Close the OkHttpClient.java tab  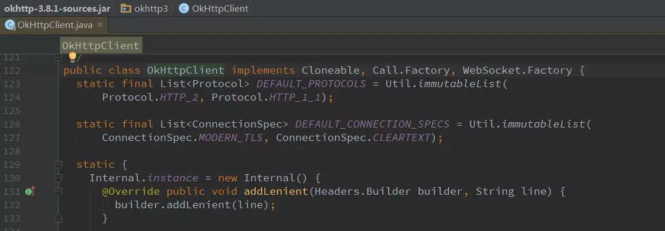[100, 25]
